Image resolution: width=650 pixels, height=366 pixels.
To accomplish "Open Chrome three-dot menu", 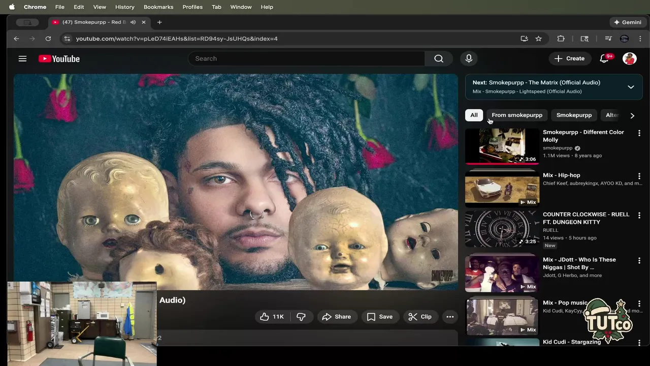I will (640, 39).
